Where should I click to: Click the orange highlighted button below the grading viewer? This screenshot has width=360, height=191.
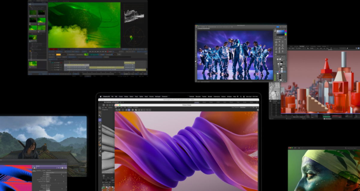(x=58, y=55)
